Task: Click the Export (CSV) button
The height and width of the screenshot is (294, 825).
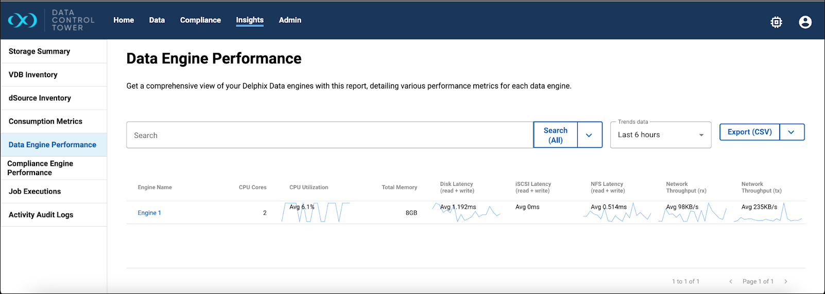Action: click(x=749, y=132)
